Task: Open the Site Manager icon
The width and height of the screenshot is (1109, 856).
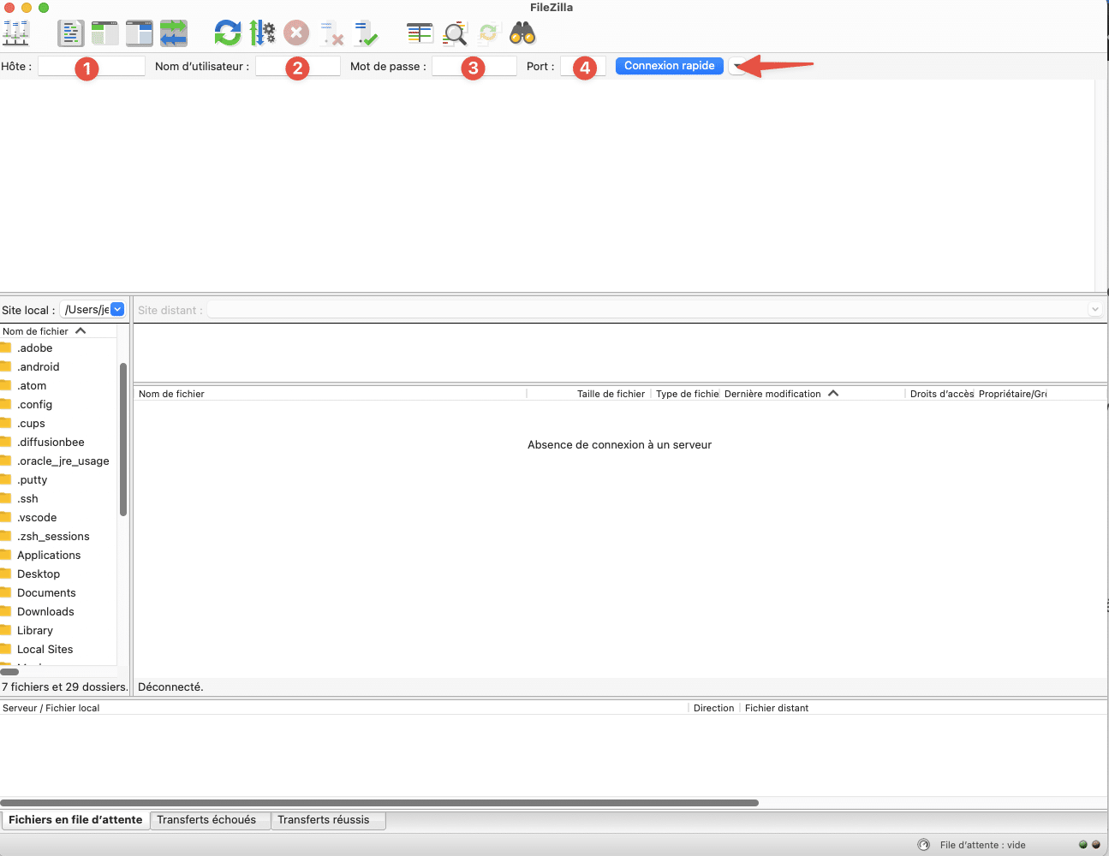Action: pos(15,33)
